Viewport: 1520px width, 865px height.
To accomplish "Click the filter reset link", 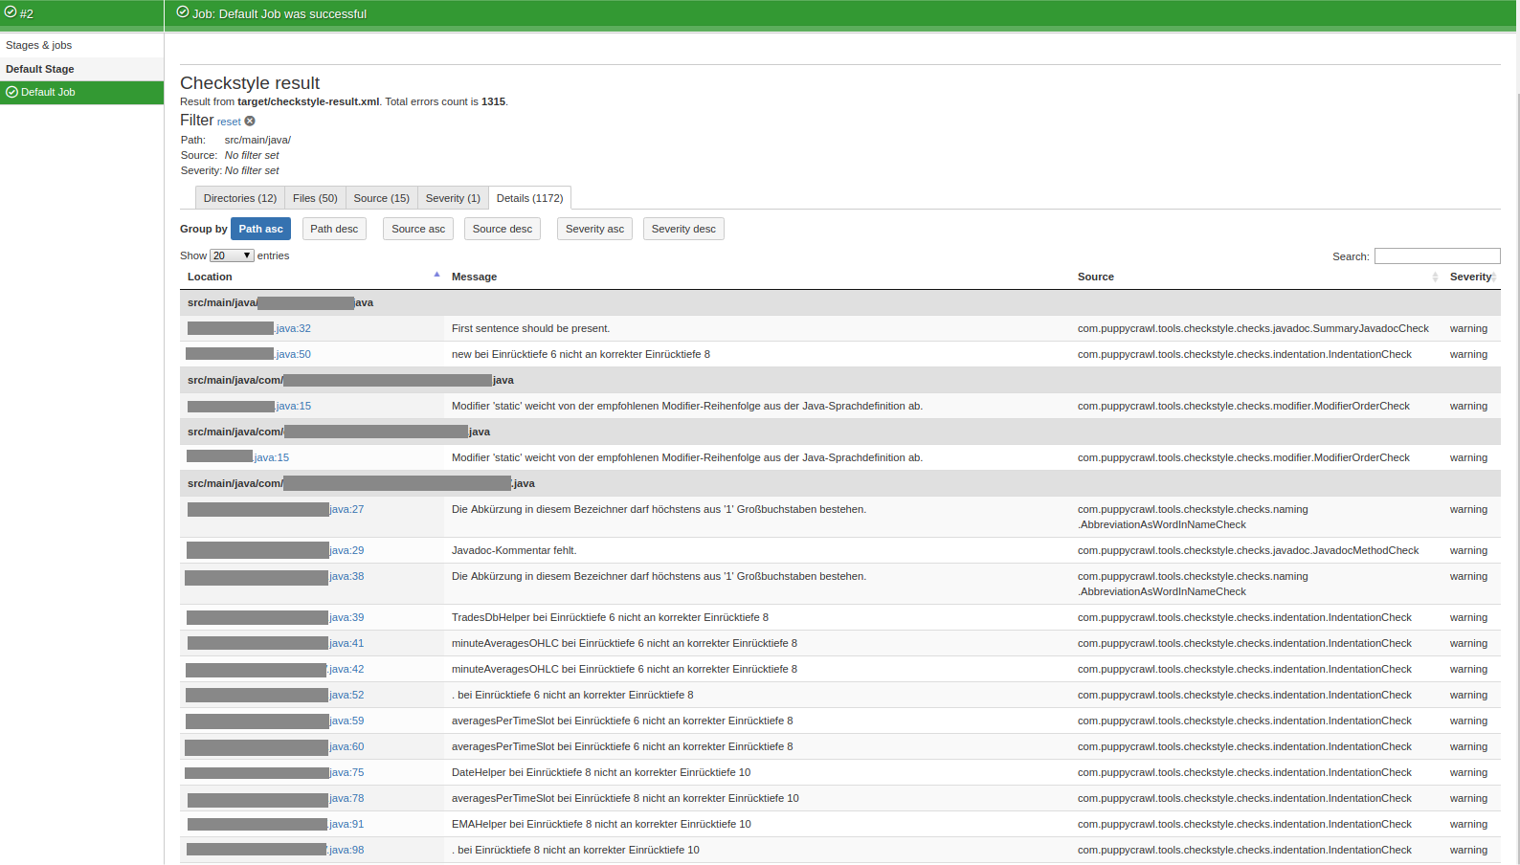I will click(229, 122).
